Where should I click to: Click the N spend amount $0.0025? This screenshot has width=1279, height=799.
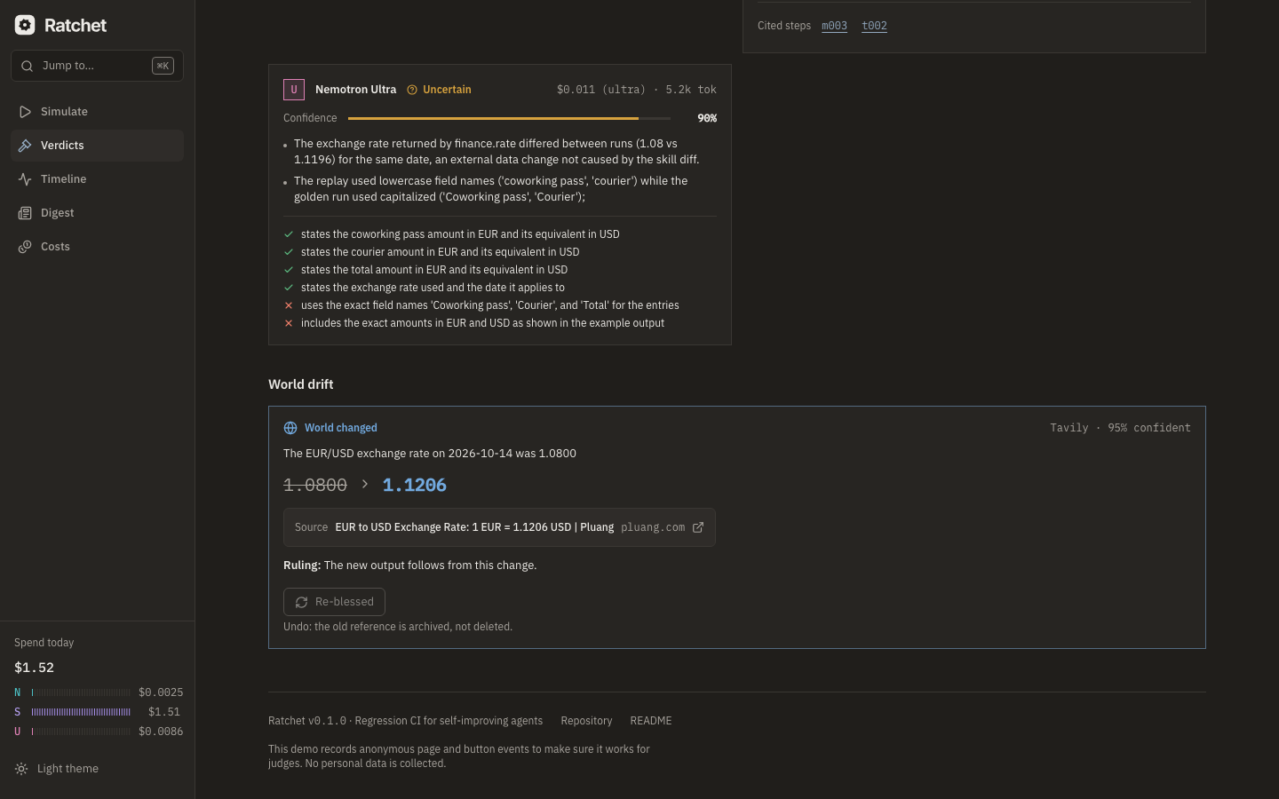click(x=161, y=692)
